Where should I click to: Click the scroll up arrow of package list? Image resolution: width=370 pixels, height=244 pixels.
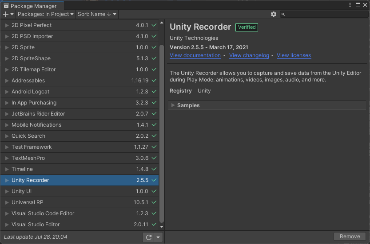point(162,23)
